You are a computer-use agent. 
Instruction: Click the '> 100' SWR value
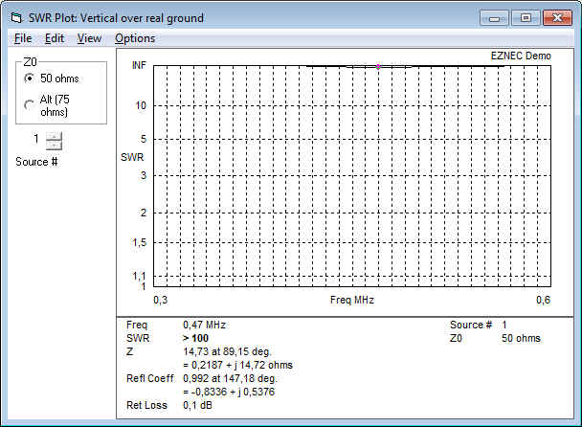(x=195, y=338)
